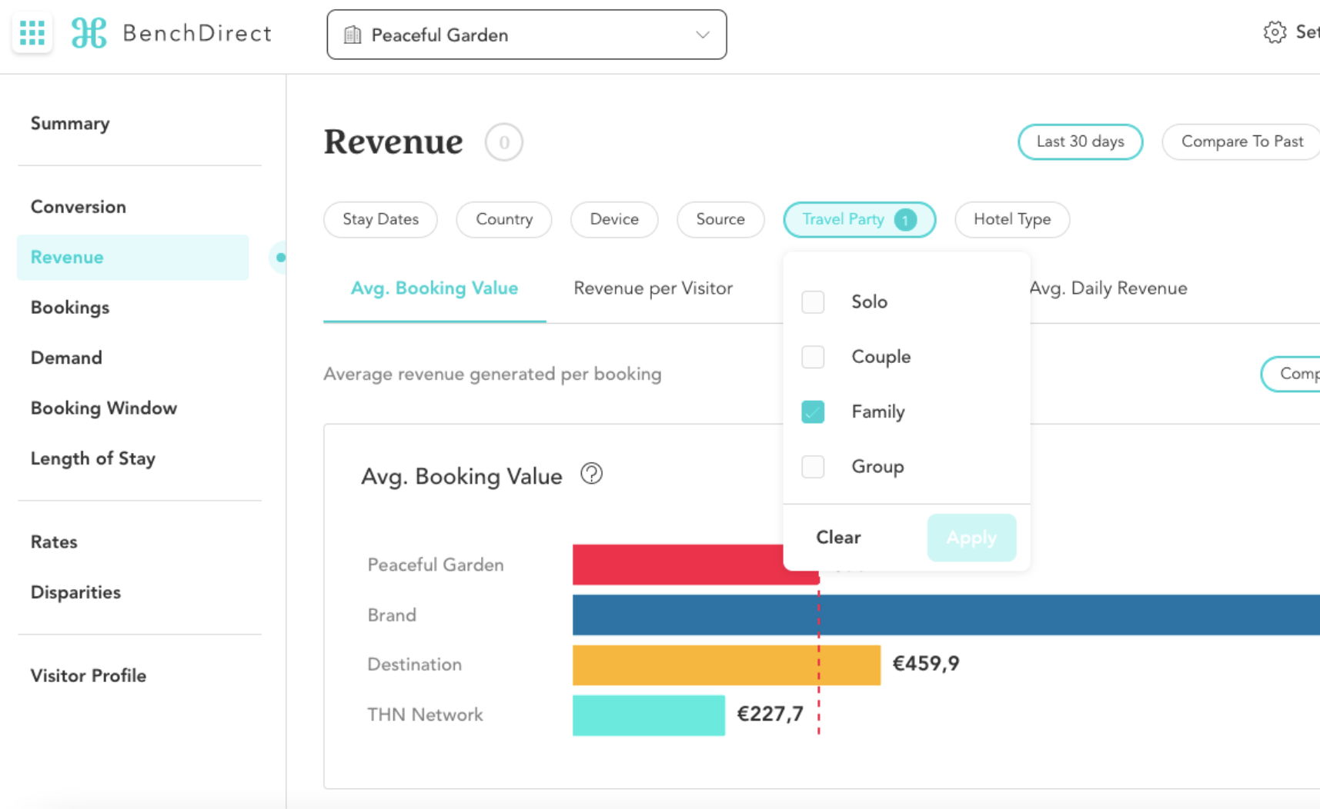Click the Last 30 days date range selector
This screenshot has height=809, width=1320.
(1080, 141)
